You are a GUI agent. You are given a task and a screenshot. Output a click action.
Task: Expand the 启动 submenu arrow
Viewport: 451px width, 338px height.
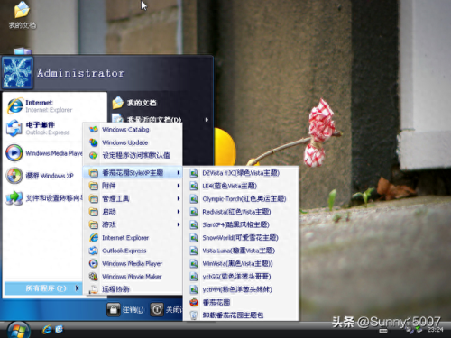(179, 212)
